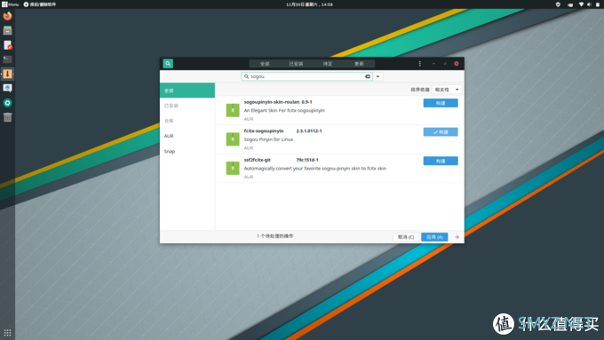This screenshot has width=604, height=340.
Task: Open ssf2fcitx-git package name
Action: (x=258, y=160)
